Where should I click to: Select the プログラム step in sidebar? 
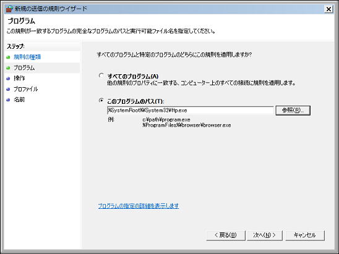click(24, 68)
